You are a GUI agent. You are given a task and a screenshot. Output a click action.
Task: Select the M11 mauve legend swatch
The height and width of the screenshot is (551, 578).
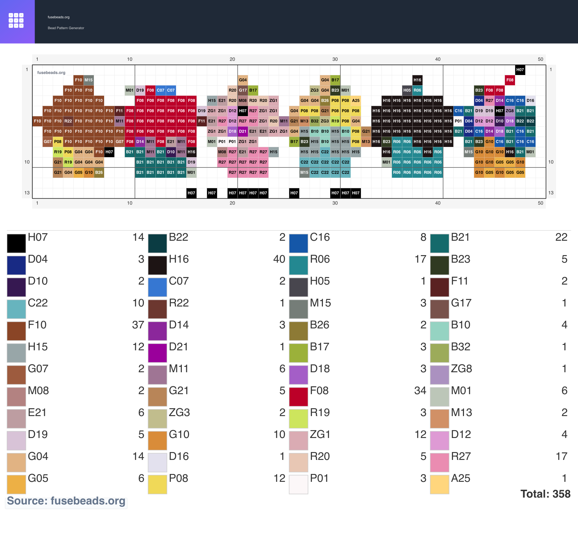(x=158, y=375)
